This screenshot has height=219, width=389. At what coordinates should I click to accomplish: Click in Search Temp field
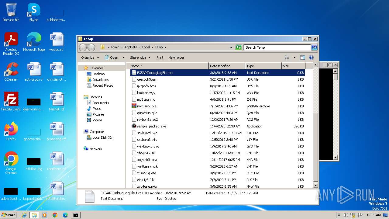pyautogui.click(x=277, y=47)
